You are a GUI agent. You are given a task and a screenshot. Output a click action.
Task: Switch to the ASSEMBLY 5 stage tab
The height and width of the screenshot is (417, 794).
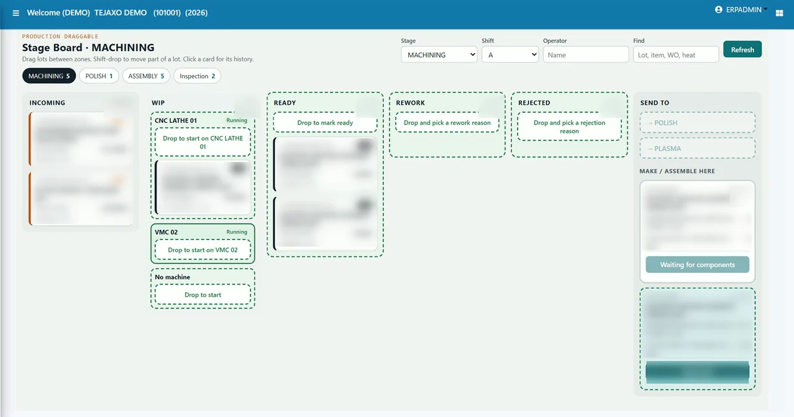(146, 76)
